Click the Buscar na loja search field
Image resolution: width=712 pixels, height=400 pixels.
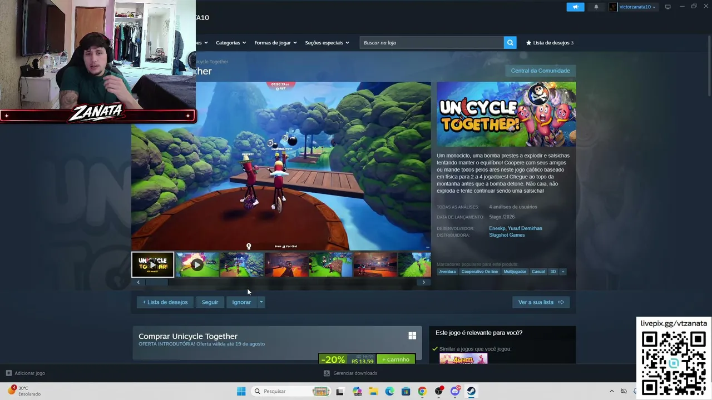[432, 43]
